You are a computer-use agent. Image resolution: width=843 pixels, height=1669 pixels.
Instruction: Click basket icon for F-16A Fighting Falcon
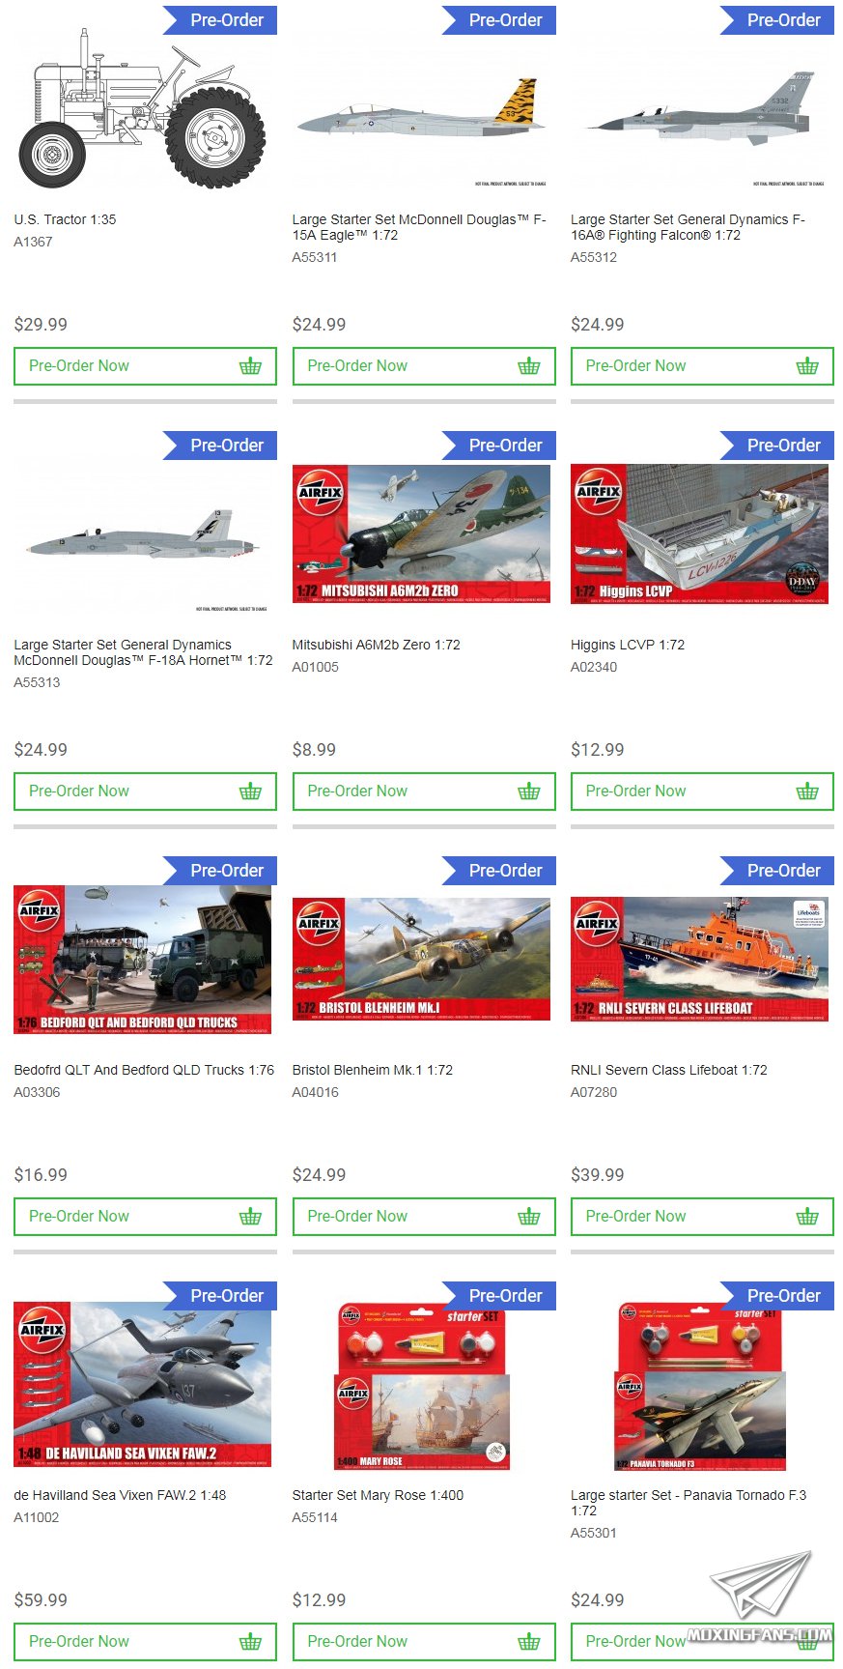click(x=807, y=366)
